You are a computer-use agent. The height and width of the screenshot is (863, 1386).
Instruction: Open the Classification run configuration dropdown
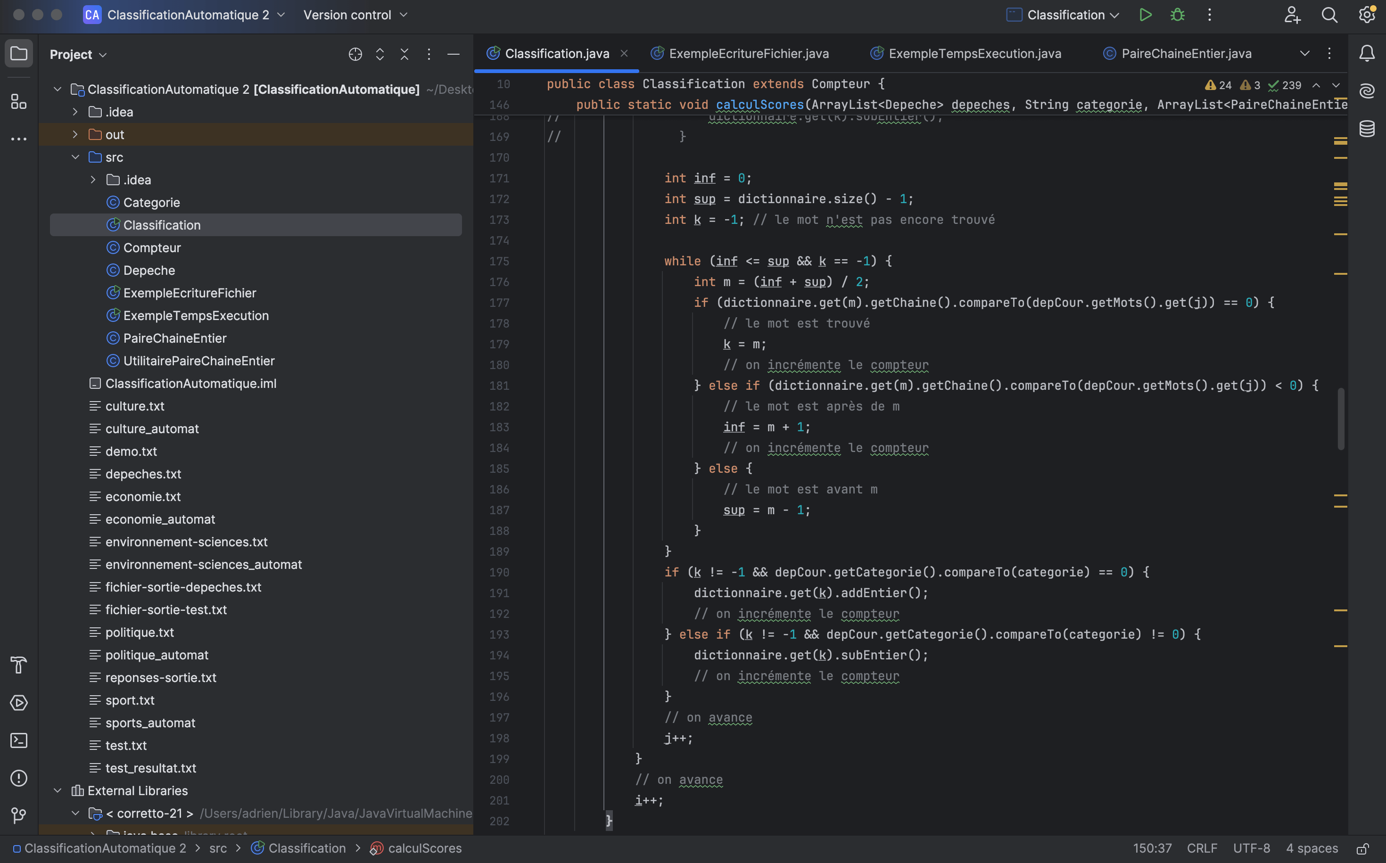(1062, 15)
